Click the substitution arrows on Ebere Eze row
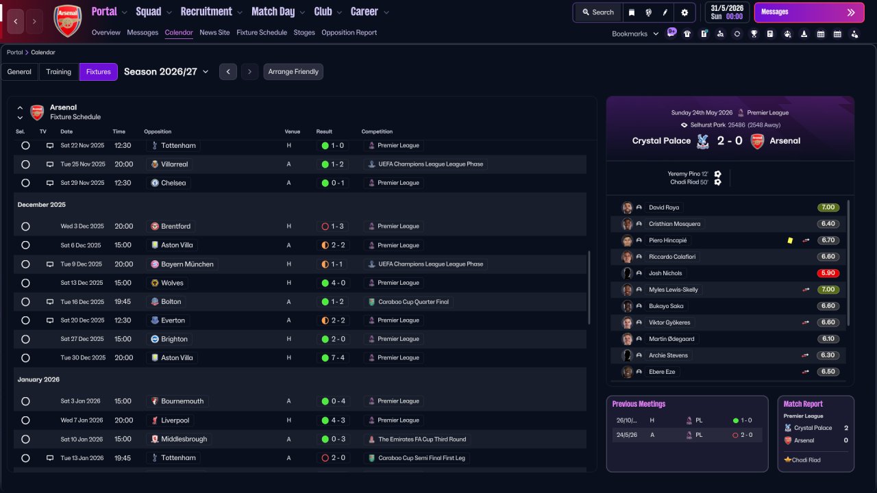 pyautogui.click(x=806, y=372)
